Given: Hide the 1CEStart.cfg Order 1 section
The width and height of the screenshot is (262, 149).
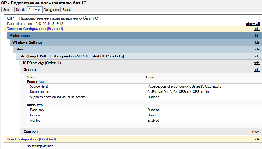Looking at the screenshot, I should pos(256,63).
